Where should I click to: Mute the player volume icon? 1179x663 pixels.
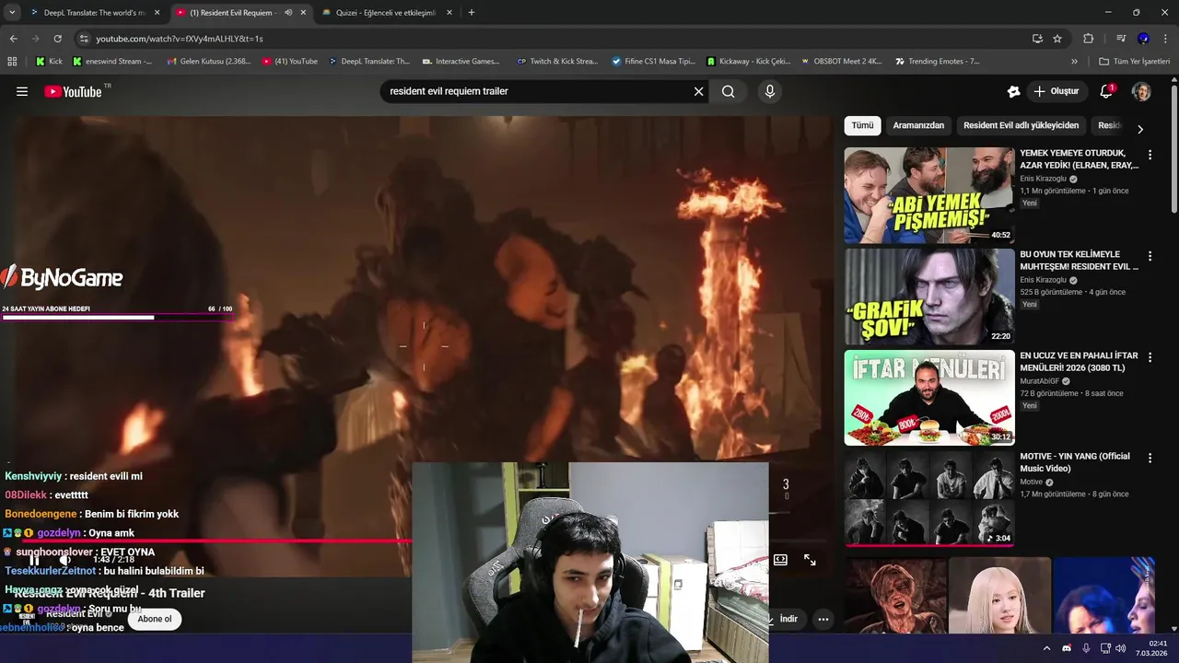[x=64, y=560]
